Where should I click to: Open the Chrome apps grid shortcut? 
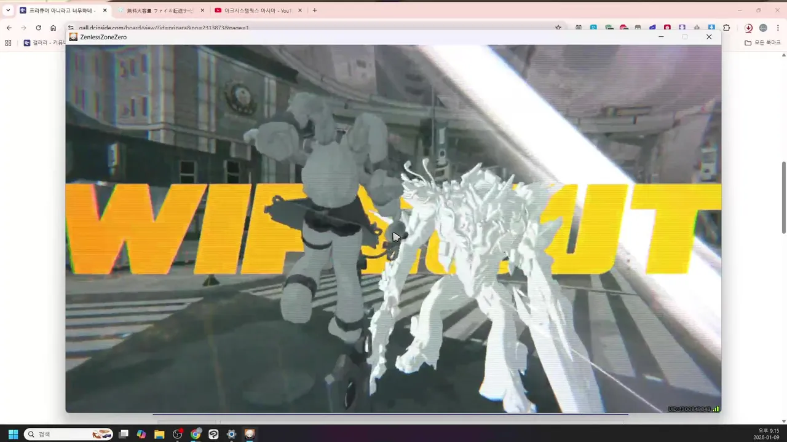pyautogui.click(x=8, y=43)
